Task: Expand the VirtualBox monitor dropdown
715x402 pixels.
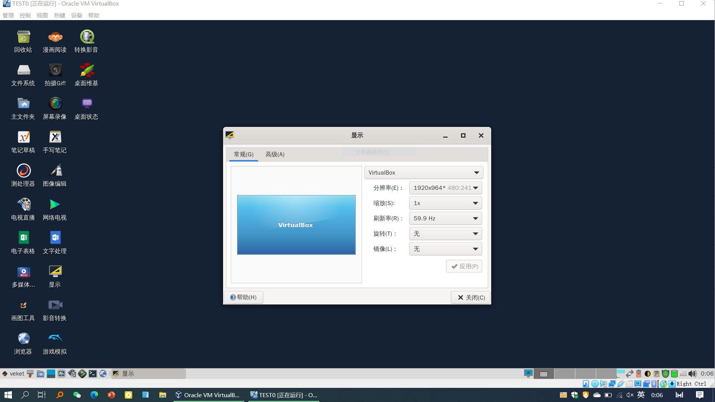Action: click(423, 172)
